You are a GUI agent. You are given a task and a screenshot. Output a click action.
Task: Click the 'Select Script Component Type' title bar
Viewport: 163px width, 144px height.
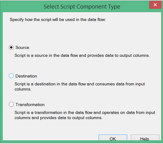point(82,7)
